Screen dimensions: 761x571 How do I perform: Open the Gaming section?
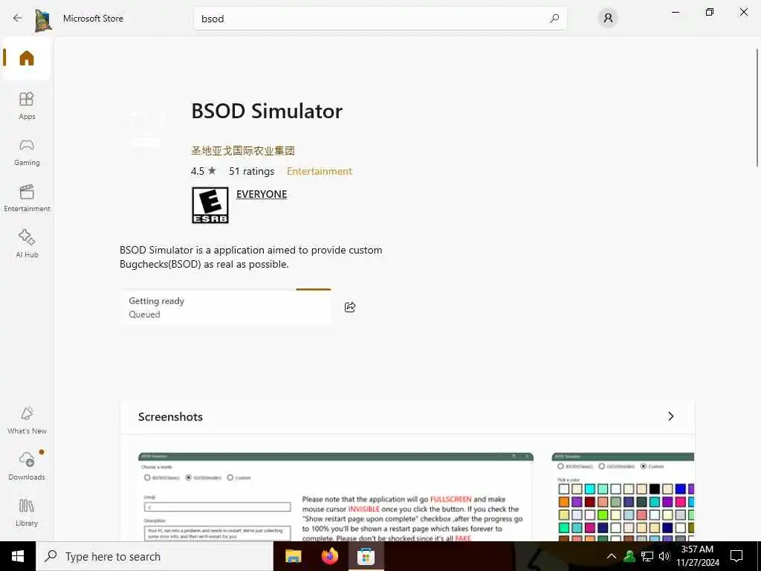point(27,152)
